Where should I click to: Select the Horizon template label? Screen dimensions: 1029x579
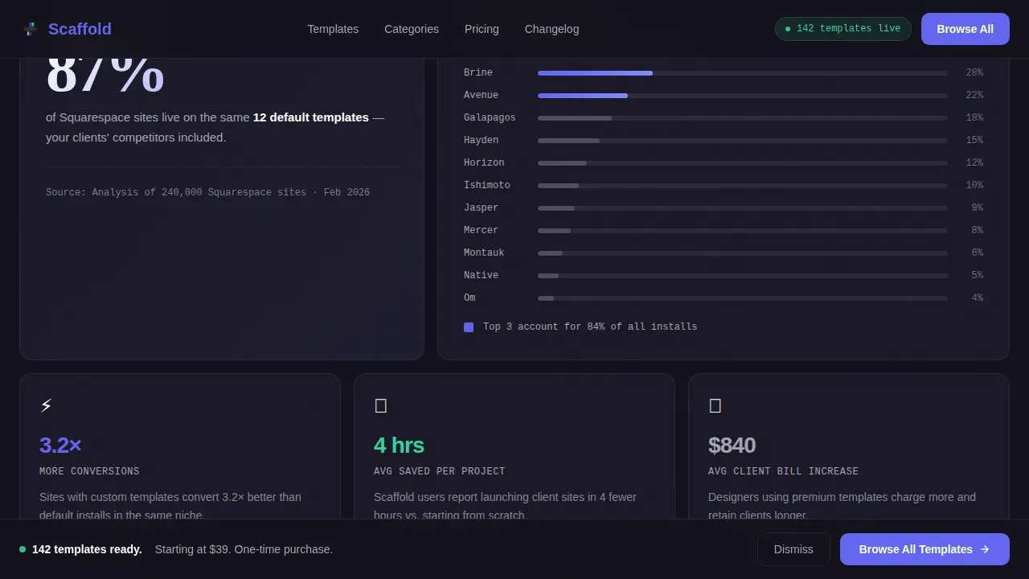tap(484, 162)
